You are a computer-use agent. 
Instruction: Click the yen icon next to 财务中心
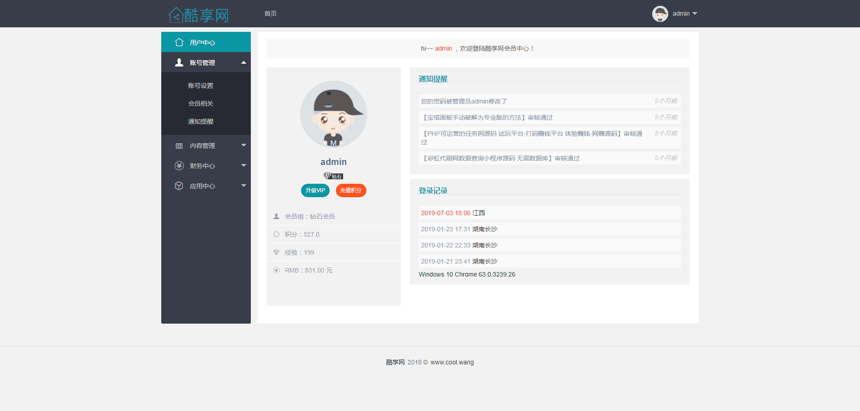pos(179,165)
